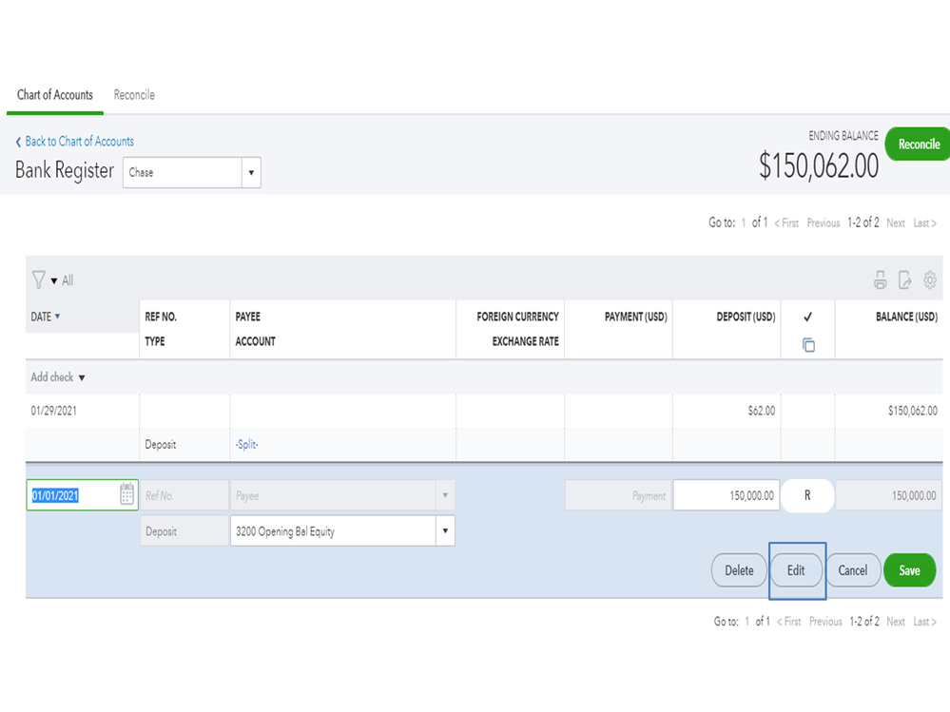This screenshot has height=712, width=950.
Task: Open the -Split- account link
Action: point(246,444)
